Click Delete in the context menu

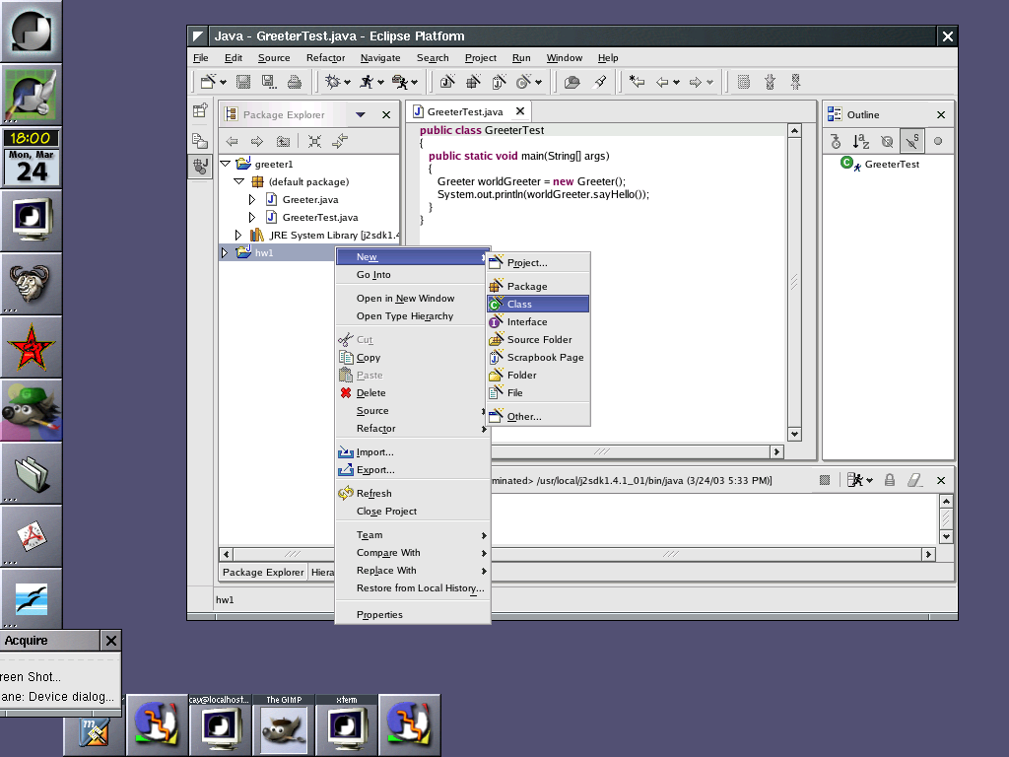(413, 392)
